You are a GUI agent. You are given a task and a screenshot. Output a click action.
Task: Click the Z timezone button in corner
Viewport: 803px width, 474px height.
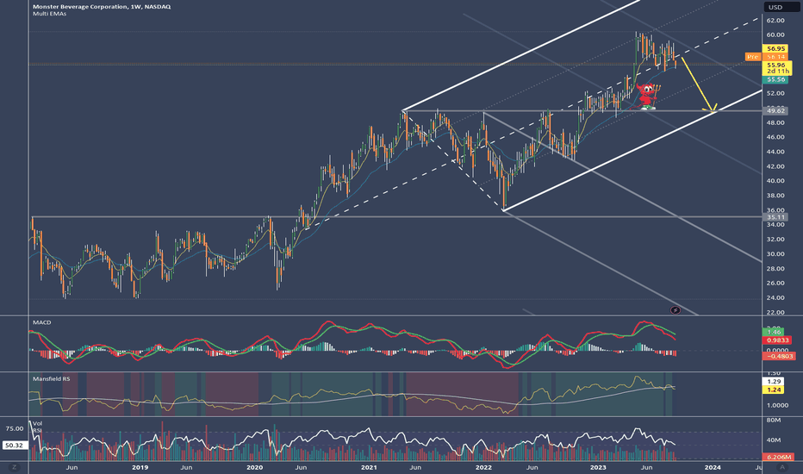(x=14, y=467)
